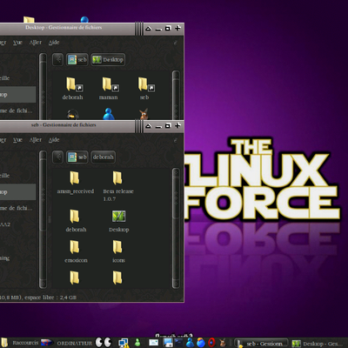Click the seb path button in seb window
Screen dimensions: 348x348
[x=77, y=157]
